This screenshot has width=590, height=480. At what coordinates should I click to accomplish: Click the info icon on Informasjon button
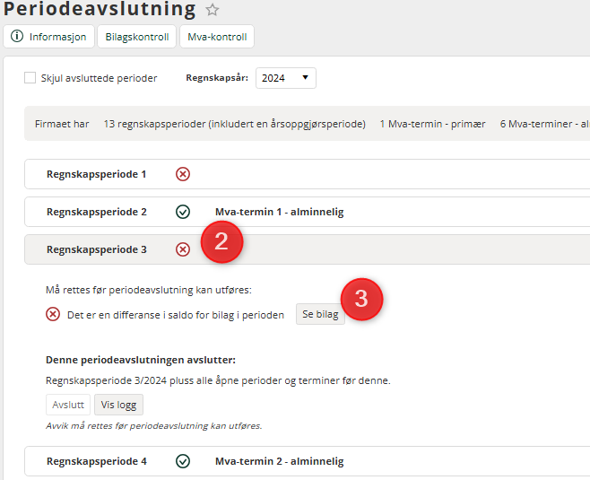tap(17, 36)
